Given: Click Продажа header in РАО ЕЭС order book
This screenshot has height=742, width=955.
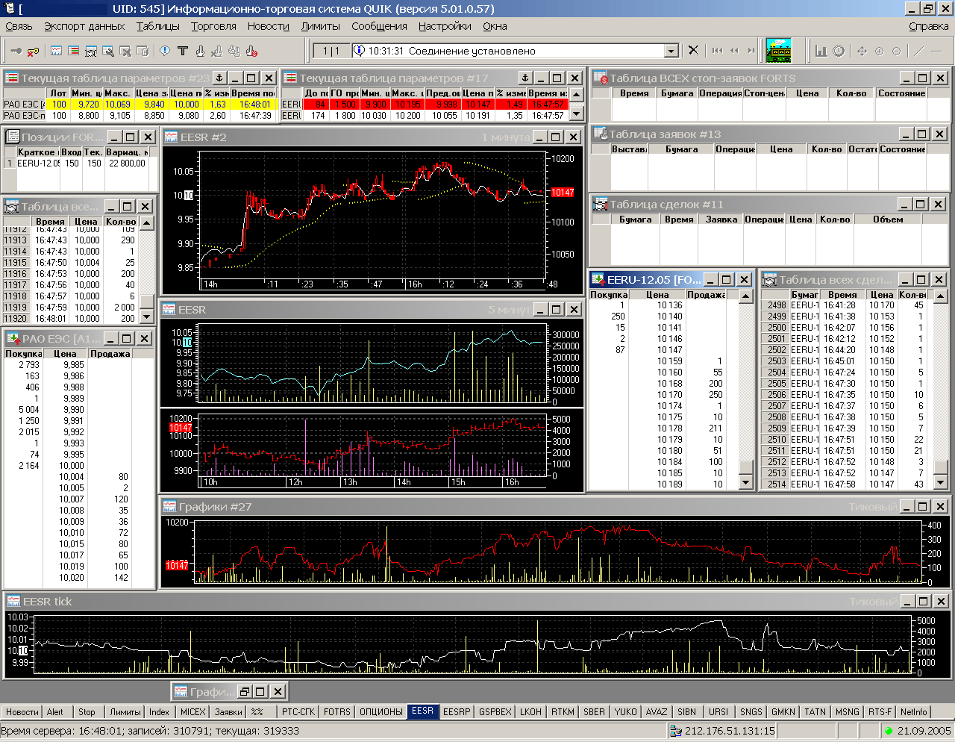Looking at the screenshot, I should click(x=110, y=354).
